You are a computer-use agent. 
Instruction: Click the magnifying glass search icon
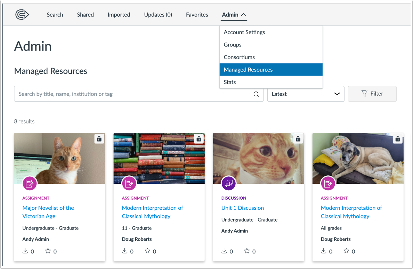pyautogui.click(x=256, y=94)
